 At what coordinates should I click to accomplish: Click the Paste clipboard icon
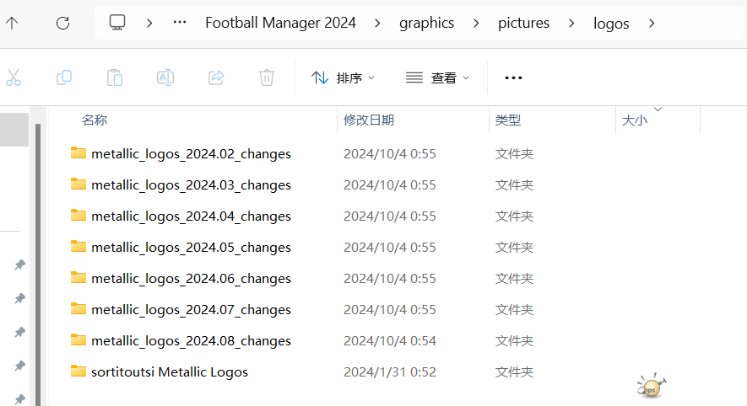pyautogui.click(x=115, y=77)
